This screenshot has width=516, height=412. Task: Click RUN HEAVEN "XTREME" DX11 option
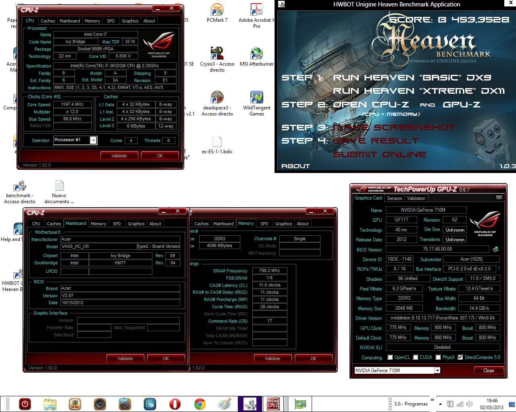pyautogui.click(x=418, y=91)
